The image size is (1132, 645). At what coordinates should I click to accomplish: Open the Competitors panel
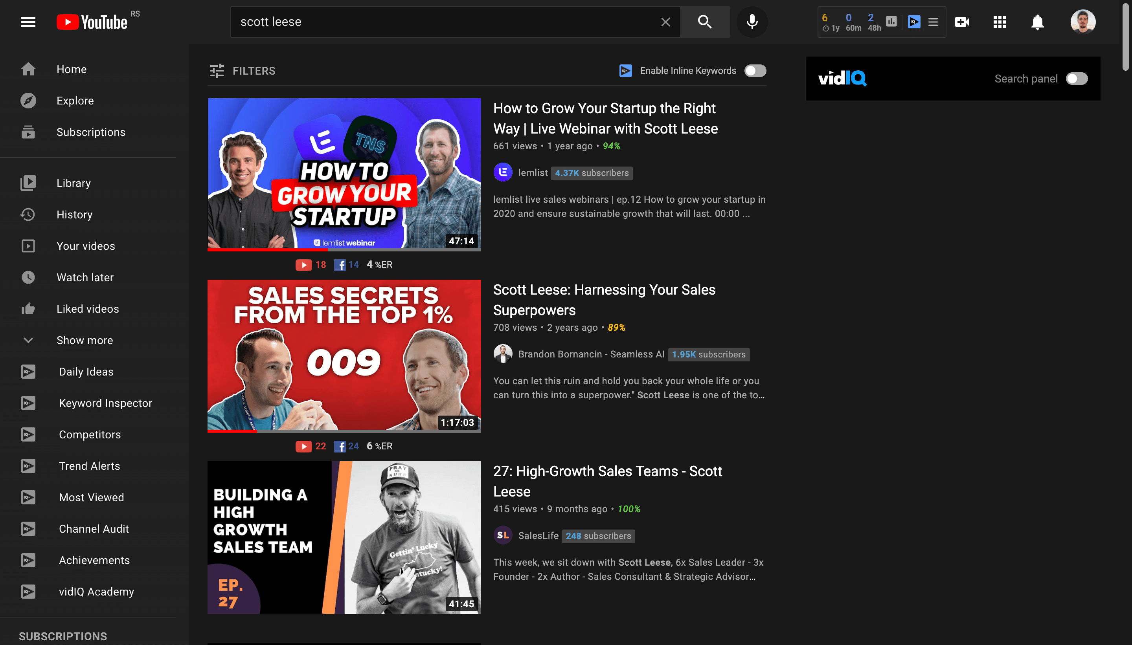[90, 434]
